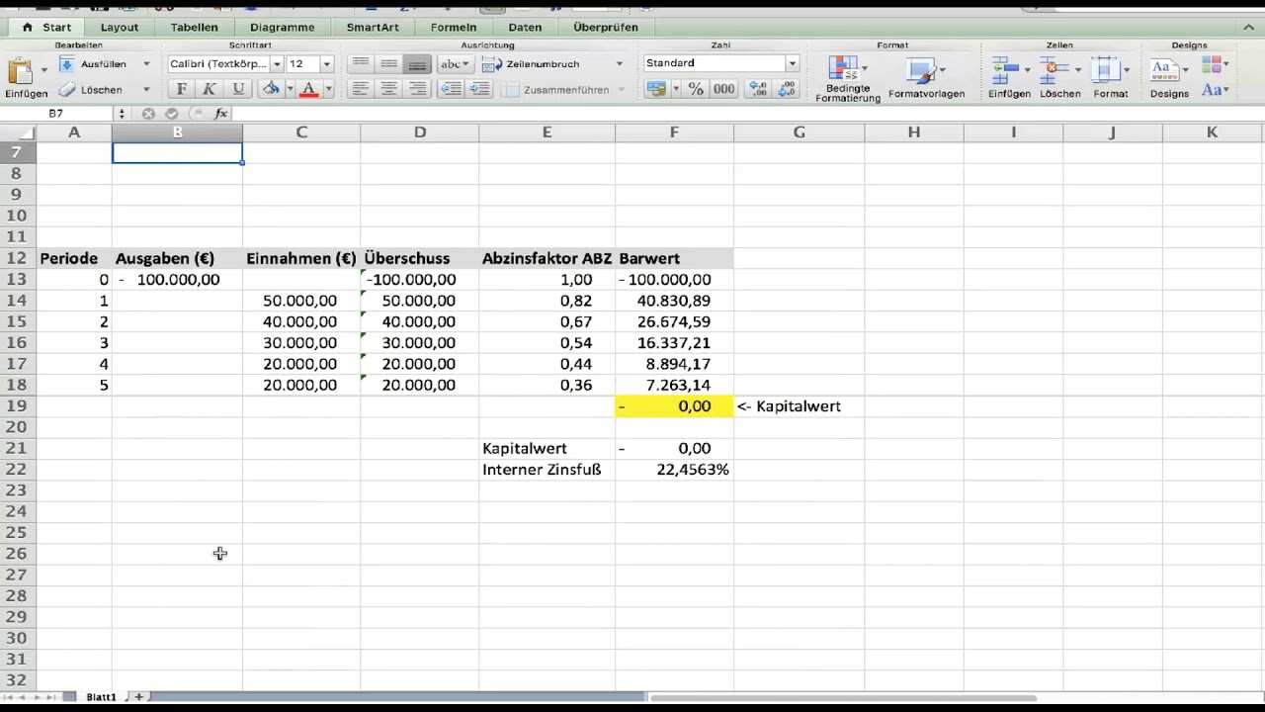This screenshot has height=712, width=1265.
Task: Click the percent format icon
Action: pyautogui.click(x=696, y=89)
